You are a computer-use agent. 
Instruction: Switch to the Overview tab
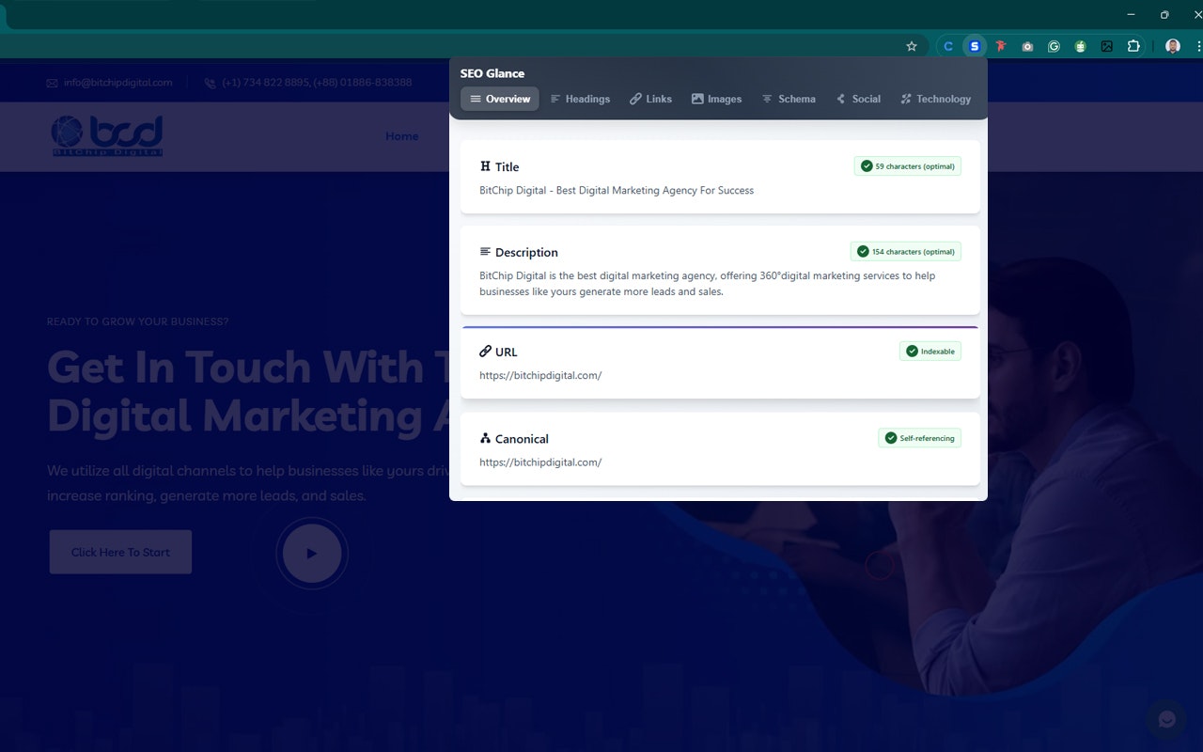[500, 99]
